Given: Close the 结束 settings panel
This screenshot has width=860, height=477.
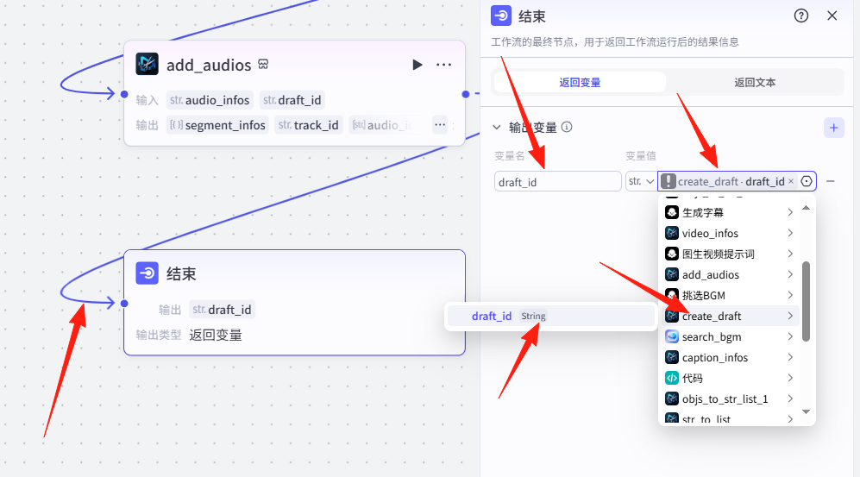Looking at the screenshot, I should click(832, 16).
